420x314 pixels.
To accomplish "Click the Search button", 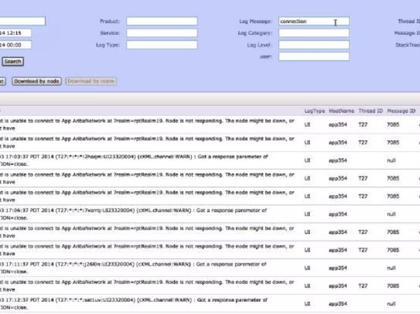I will tap(13, 61).
